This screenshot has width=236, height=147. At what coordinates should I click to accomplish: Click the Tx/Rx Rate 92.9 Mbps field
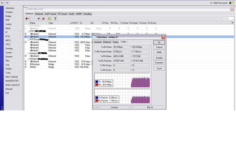pyautogui.click(x=122, y=47)
